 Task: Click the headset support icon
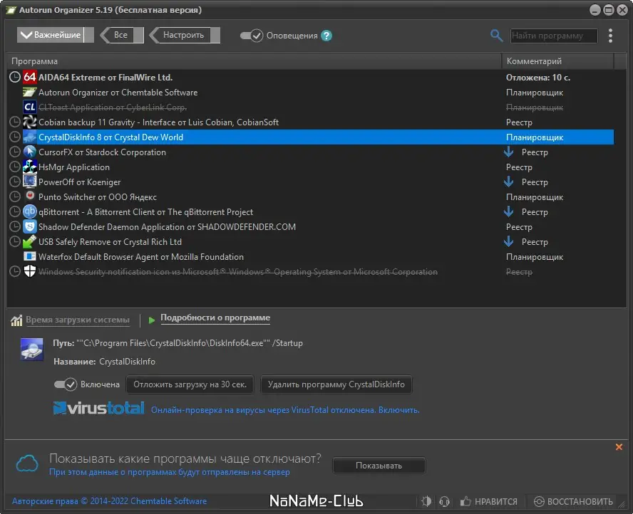coord(444,501)
